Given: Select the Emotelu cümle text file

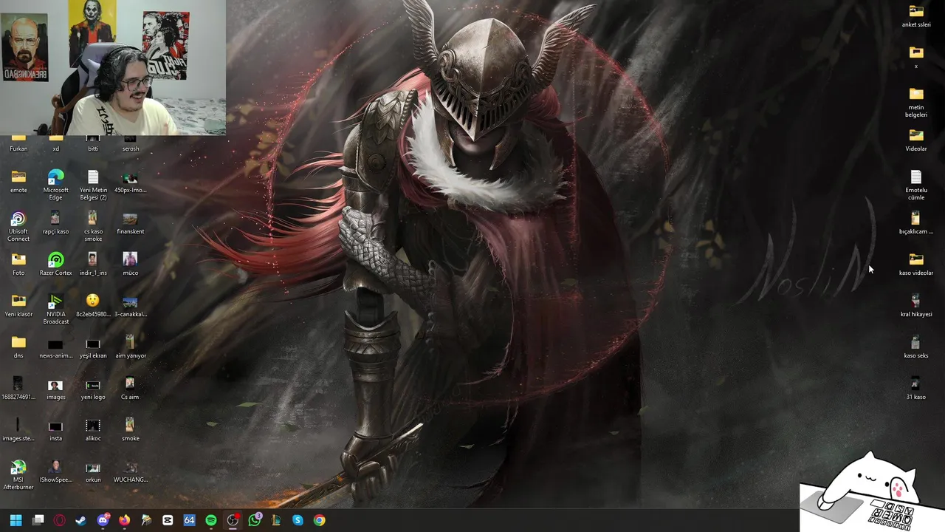Looking at the screenshot, I should tap(916, 185).
